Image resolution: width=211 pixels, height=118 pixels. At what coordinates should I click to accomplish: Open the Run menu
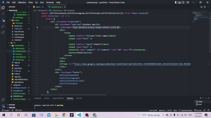[x=42, y=2]
